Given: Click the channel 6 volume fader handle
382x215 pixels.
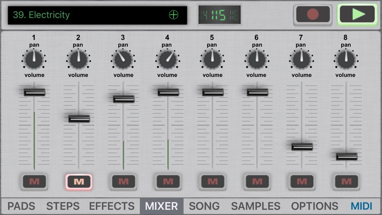Looking at the screenshot, I should tap(257, 92).
